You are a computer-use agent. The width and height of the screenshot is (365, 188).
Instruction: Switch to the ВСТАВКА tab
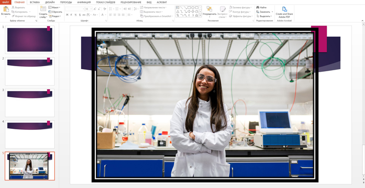tap(35, 3)
